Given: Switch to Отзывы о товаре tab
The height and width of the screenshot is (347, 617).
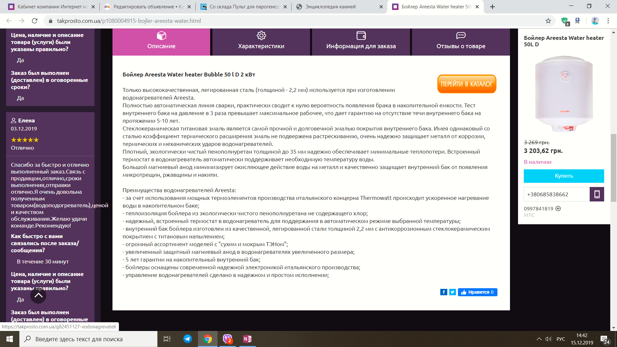Looking at the screenshot, I should pyautogui.click(x=461, y=42).
